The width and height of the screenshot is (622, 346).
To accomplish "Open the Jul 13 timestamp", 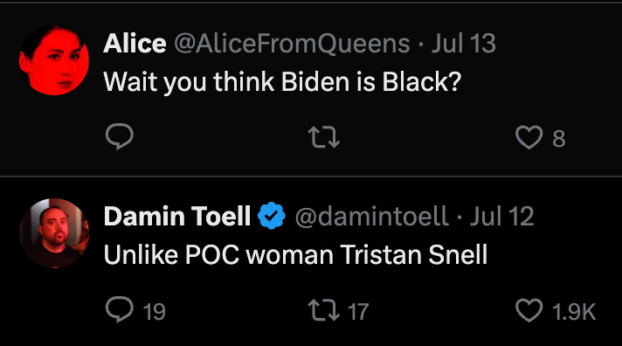I will (463, 43).
